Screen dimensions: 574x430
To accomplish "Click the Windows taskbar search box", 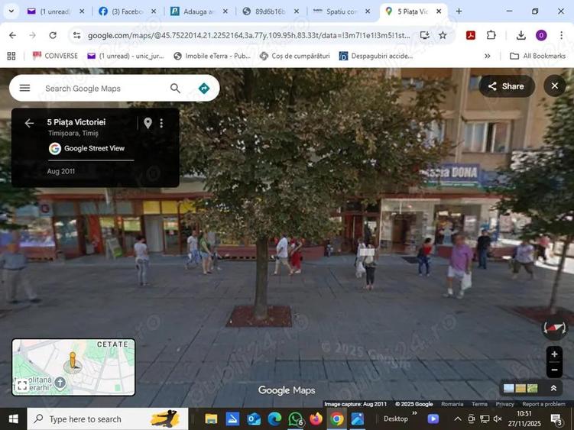I will (108, 419).
